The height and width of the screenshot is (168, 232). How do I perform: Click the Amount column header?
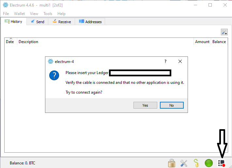(x=202, y=42)
